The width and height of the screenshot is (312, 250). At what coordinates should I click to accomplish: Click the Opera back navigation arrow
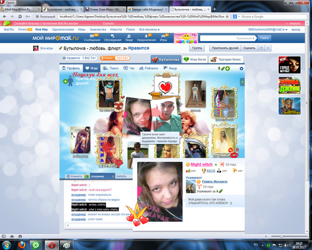(5, 17)
